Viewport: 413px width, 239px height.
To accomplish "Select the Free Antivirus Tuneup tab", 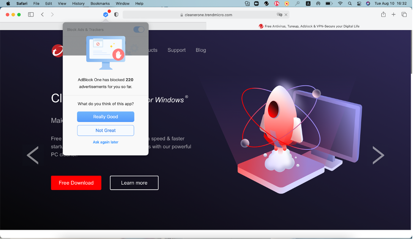I will click(x=309, y=26).
